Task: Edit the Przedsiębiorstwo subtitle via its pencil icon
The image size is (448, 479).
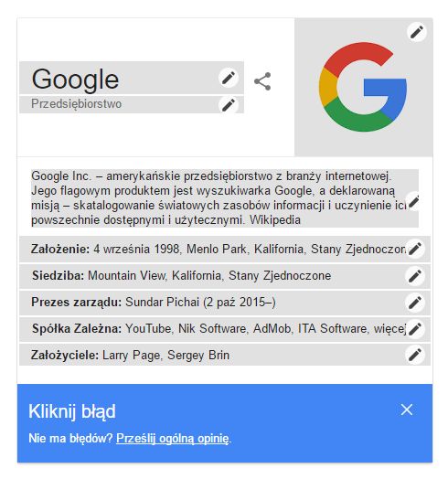Action: coord(229,105)
